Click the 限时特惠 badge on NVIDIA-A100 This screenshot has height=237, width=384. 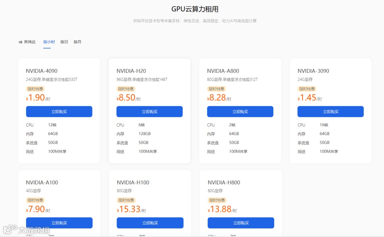point(35,200)
